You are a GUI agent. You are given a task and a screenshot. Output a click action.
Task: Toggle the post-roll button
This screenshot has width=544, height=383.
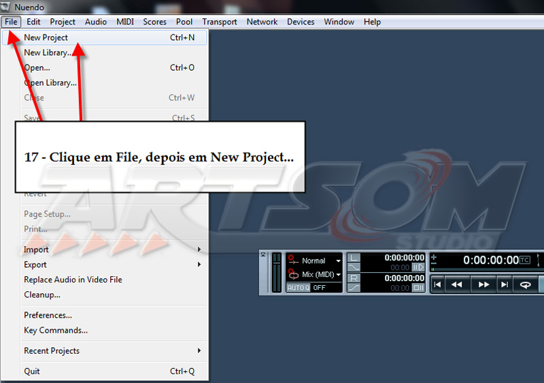coord(418,288)
